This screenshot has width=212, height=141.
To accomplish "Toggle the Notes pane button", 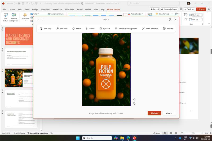I will click(x=156, y=133).
